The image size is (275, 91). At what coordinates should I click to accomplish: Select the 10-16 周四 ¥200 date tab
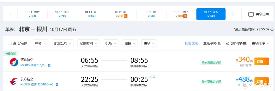pos(181,14)
